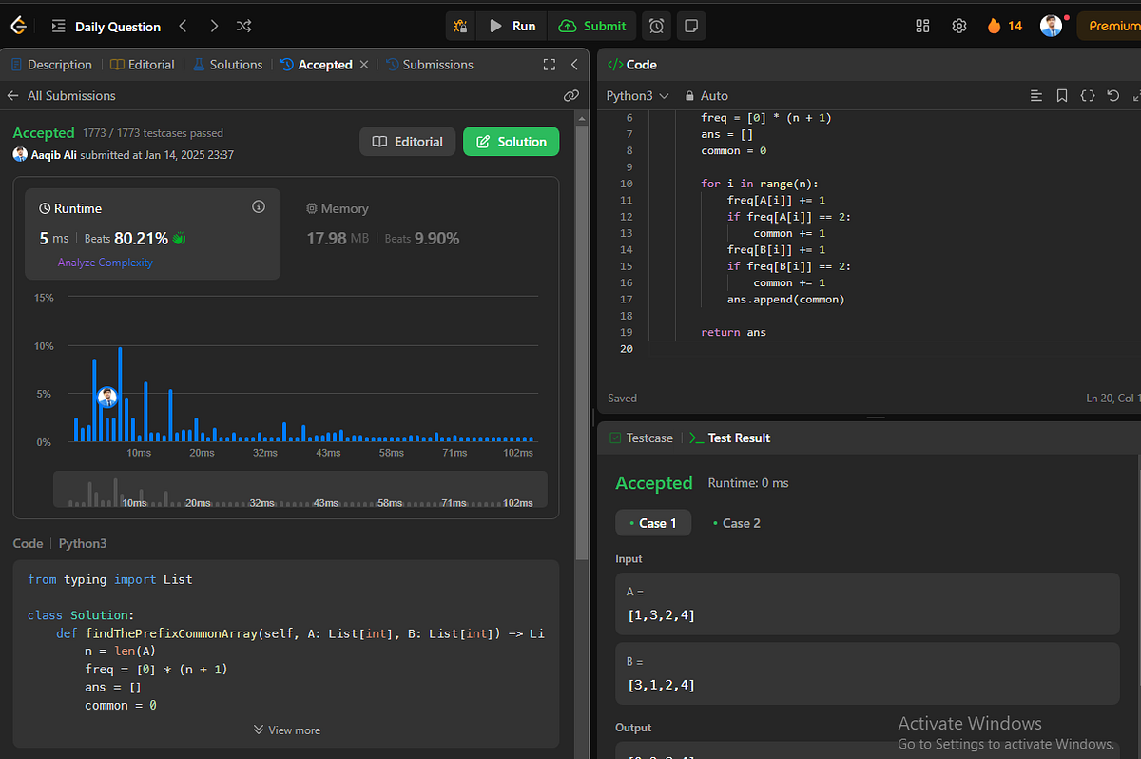Click the shuffle random question icon
Viewport: 1141px width, 759px height.
(243, 26)
